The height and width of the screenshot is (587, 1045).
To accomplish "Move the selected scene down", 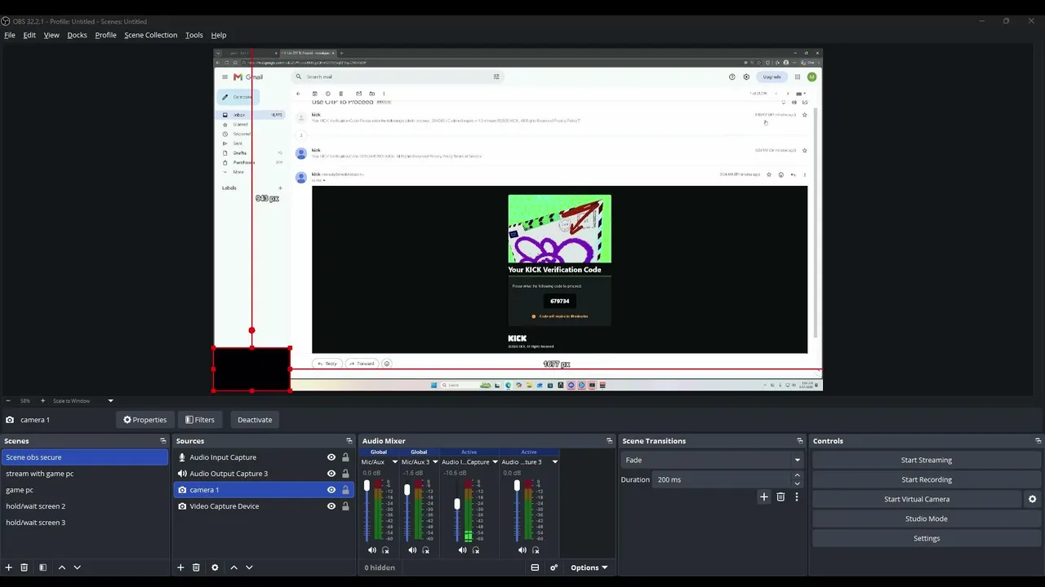I will (x=77, y=567).
